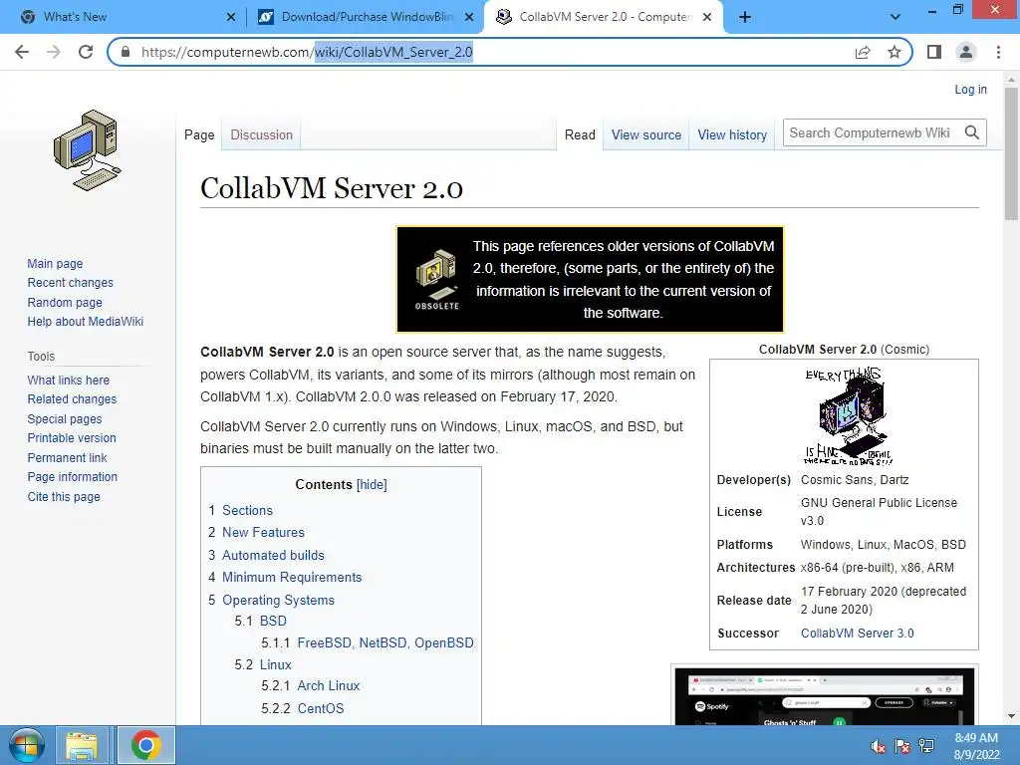Viewport: 1020px width, 765px height.
Task: Open Recent changes
Action: [71, 282]
